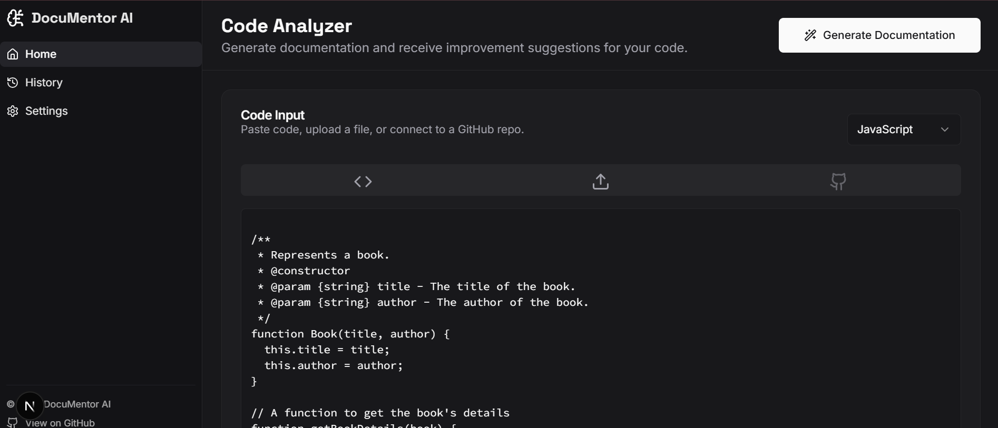Click the Code Analyzer page heading
Screen dimensions: 998x428
pyautogui.click(x=287, y=26)
